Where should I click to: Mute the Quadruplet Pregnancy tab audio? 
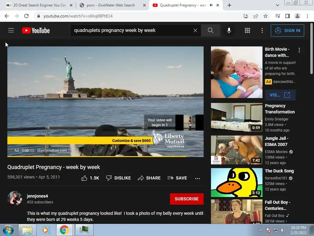pyautogui.click(x=211, y=5)
